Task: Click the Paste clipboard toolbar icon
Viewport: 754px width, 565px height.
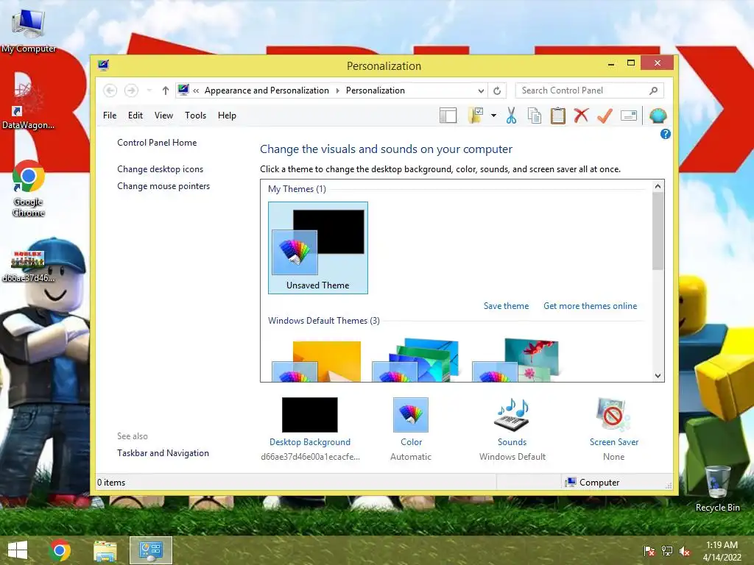Action: point(558,116)
